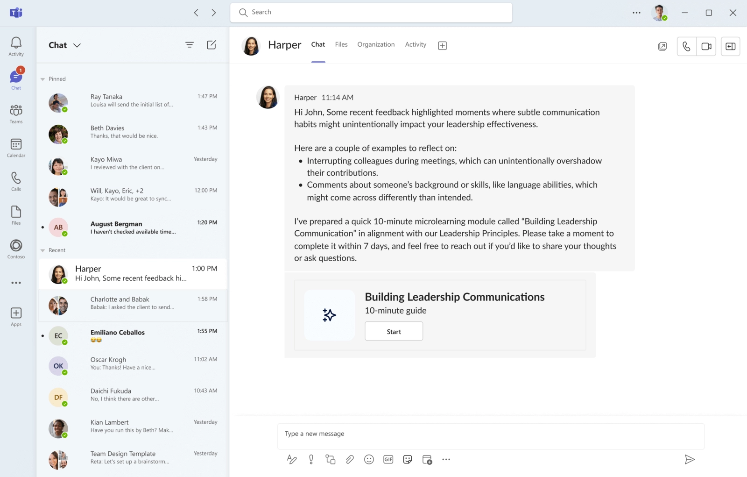The width and height of the screenshot is (747, 477).
Task: Open the August Bergman conversation
Action: 133,228
